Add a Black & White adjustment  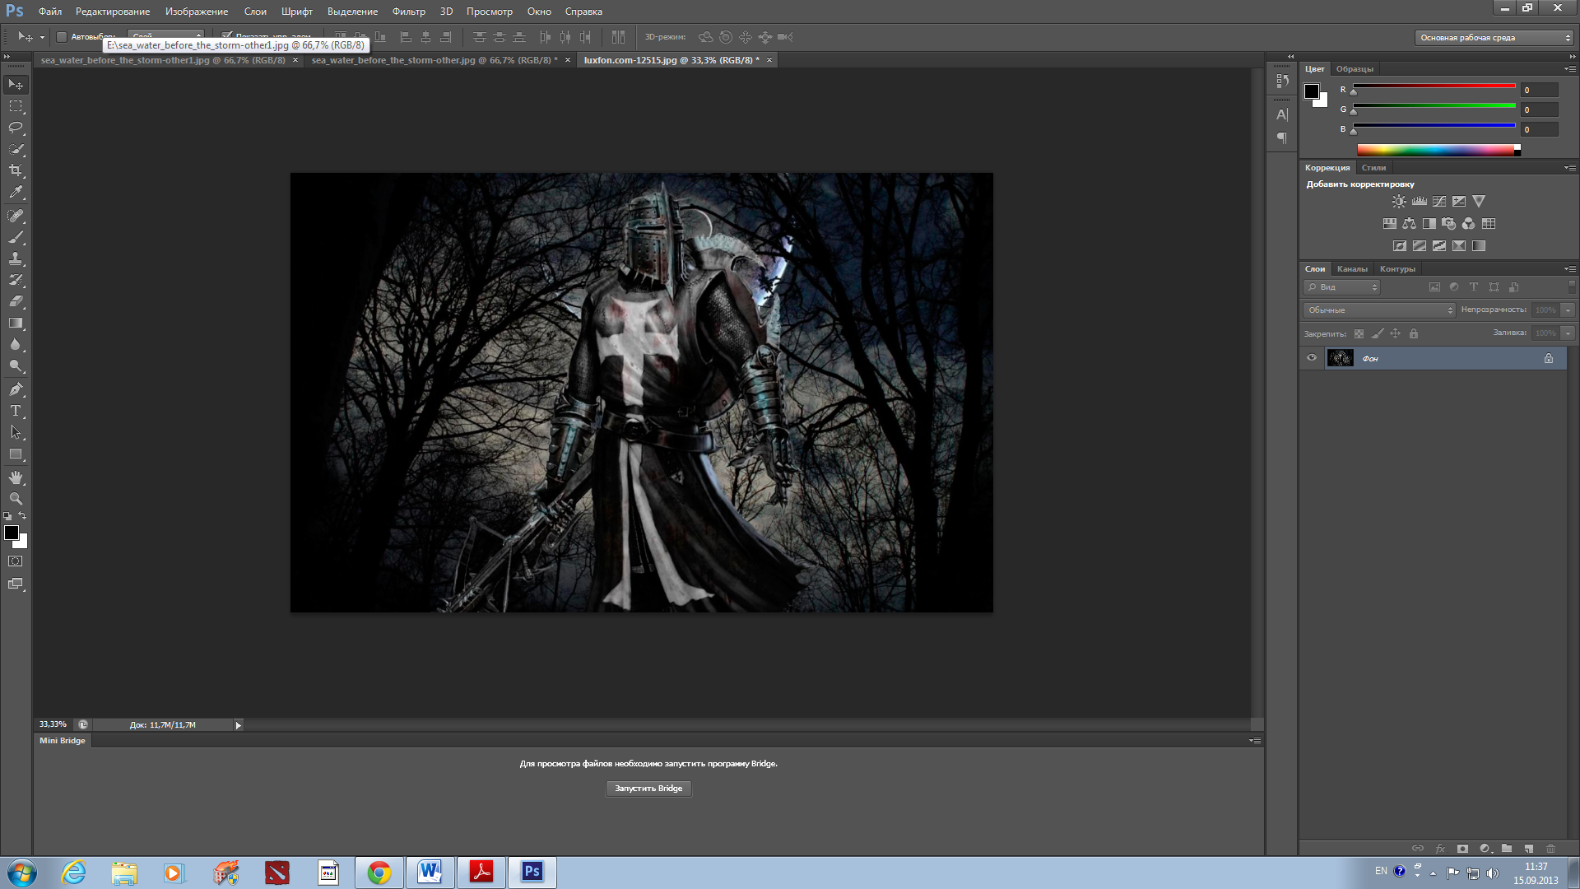(1429, 223)
